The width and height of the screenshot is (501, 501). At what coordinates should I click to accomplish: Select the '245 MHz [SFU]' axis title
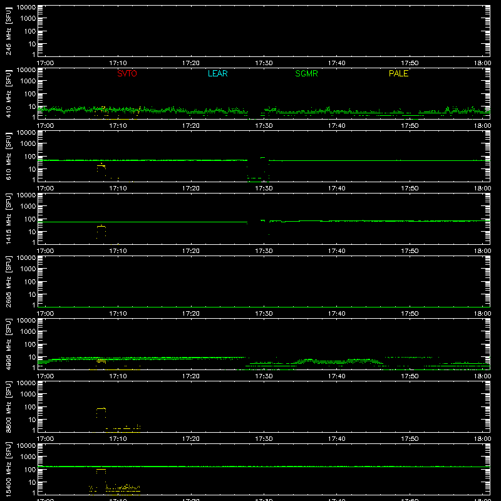point(9,31)
